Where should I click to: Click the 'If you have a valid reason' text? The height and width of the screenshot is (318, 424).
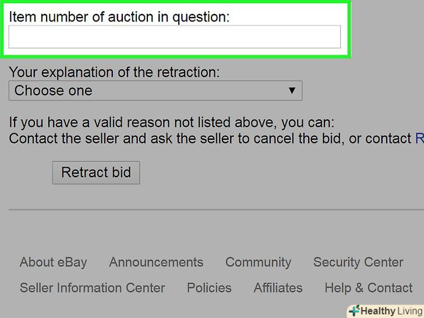point(172,123)
